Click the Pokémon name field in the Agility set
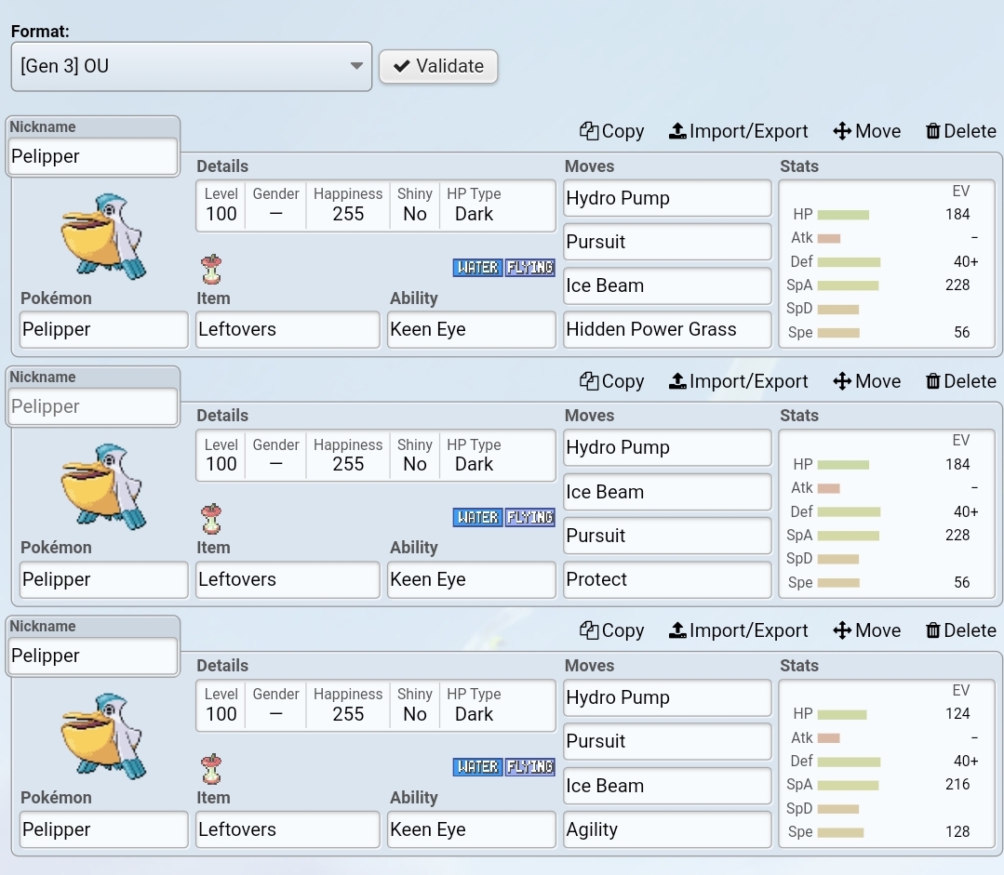 click(x=103, y=829)
